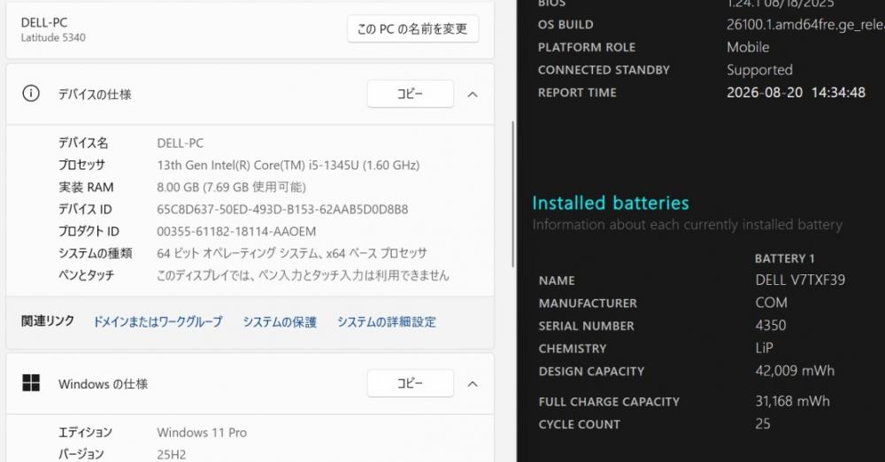Viewport: 885px width, 462px height.
Task: Select battery name DELL V7TXF39
Action: (800, 281)
